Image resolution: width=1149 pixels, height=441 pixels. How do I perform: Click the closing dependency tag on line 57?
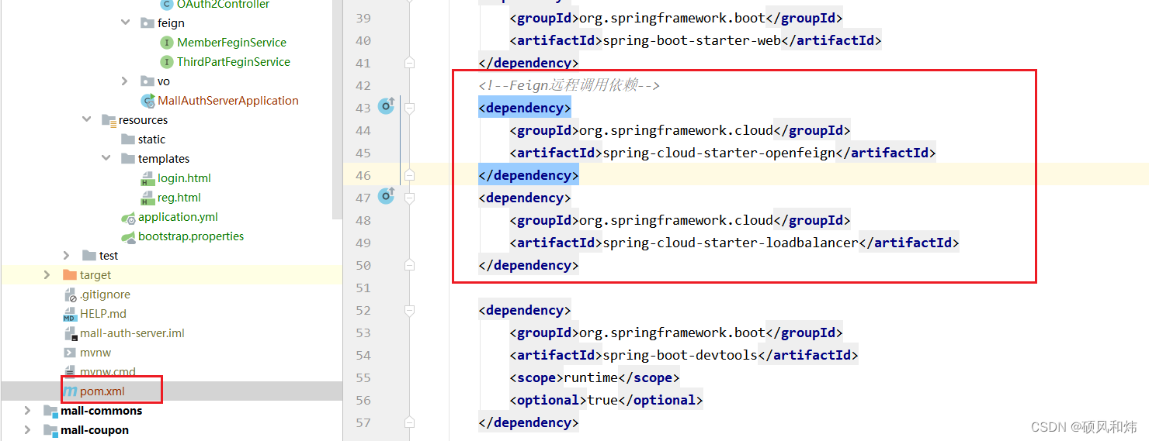coord(529,422)
